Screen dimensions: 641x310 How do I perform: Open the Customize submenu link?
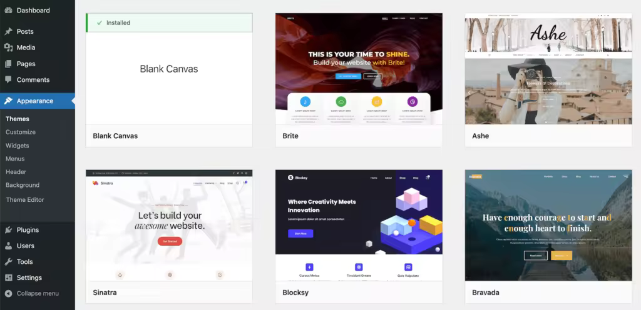(21, 132)
